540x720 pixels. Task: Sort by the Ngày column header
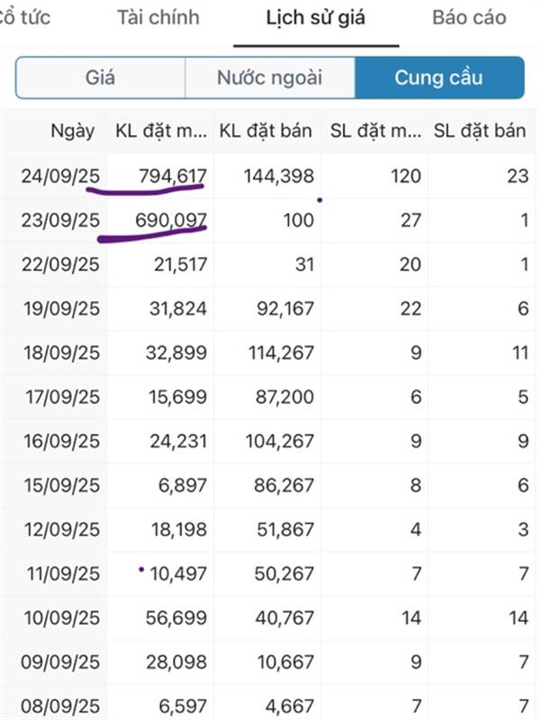pos(73,130)
